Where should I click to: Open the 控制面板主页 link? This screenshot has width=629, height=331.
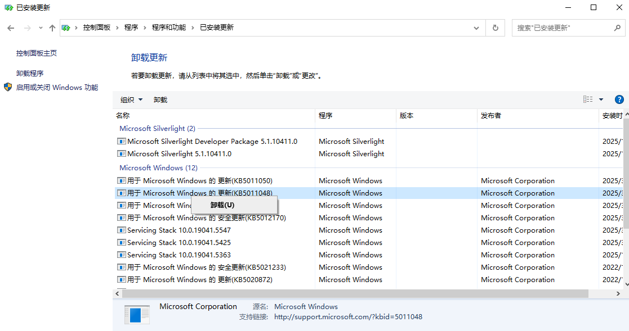[x=37, y=53]
